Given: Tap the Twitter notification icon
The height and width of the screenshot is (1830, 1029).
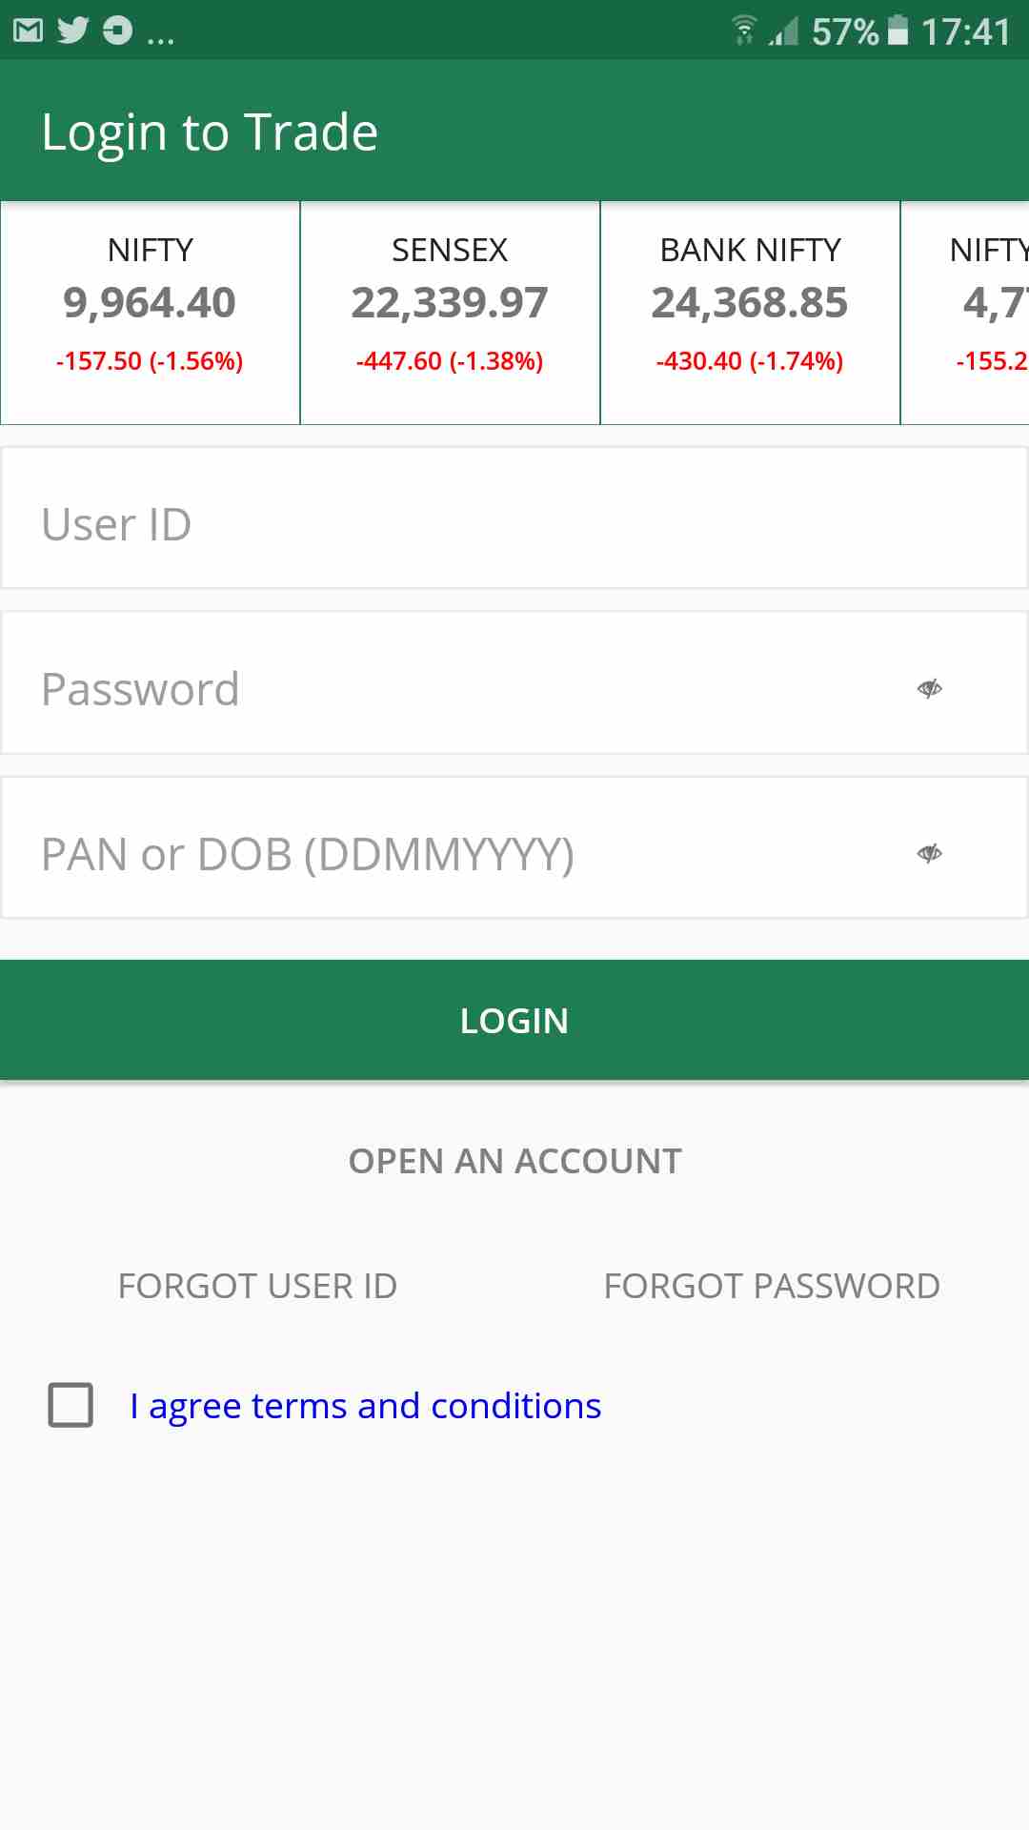Looking at the screenshot, I should (72, 30).
